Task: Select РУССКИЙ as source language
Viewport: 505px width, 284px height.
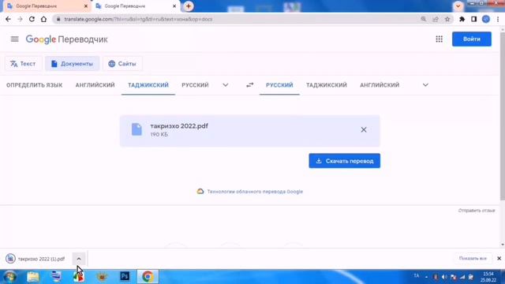Action: (x=195, y=85)
